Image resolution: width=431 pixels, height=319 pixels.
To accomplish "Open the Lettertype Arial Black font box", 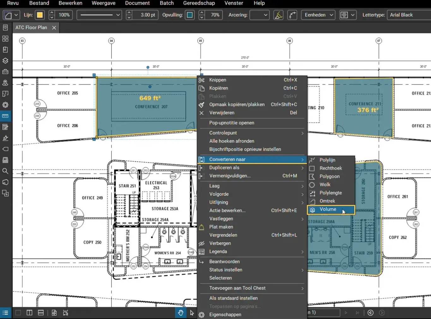I will 409,15.
